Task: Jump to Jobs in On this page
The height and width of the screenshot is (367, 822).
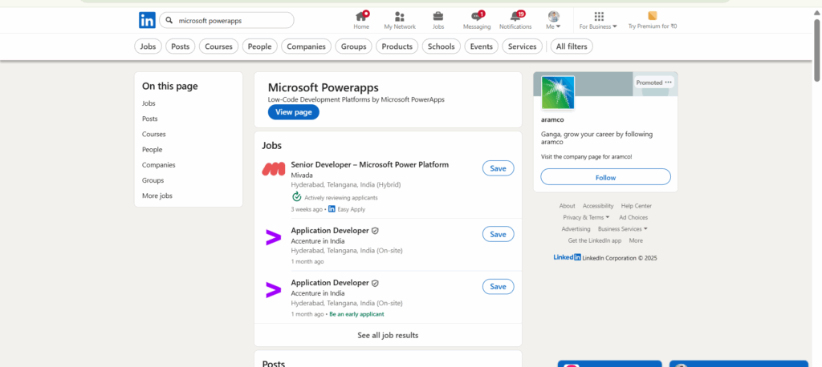Action: point(149,103)
